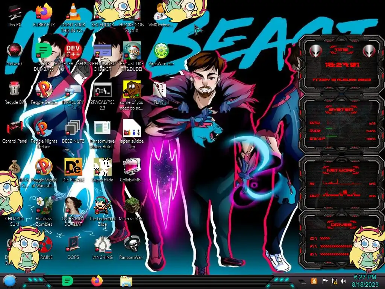Select the OOPS desktop icon
The image size is (385, 289).
click(x=73, y=248)
